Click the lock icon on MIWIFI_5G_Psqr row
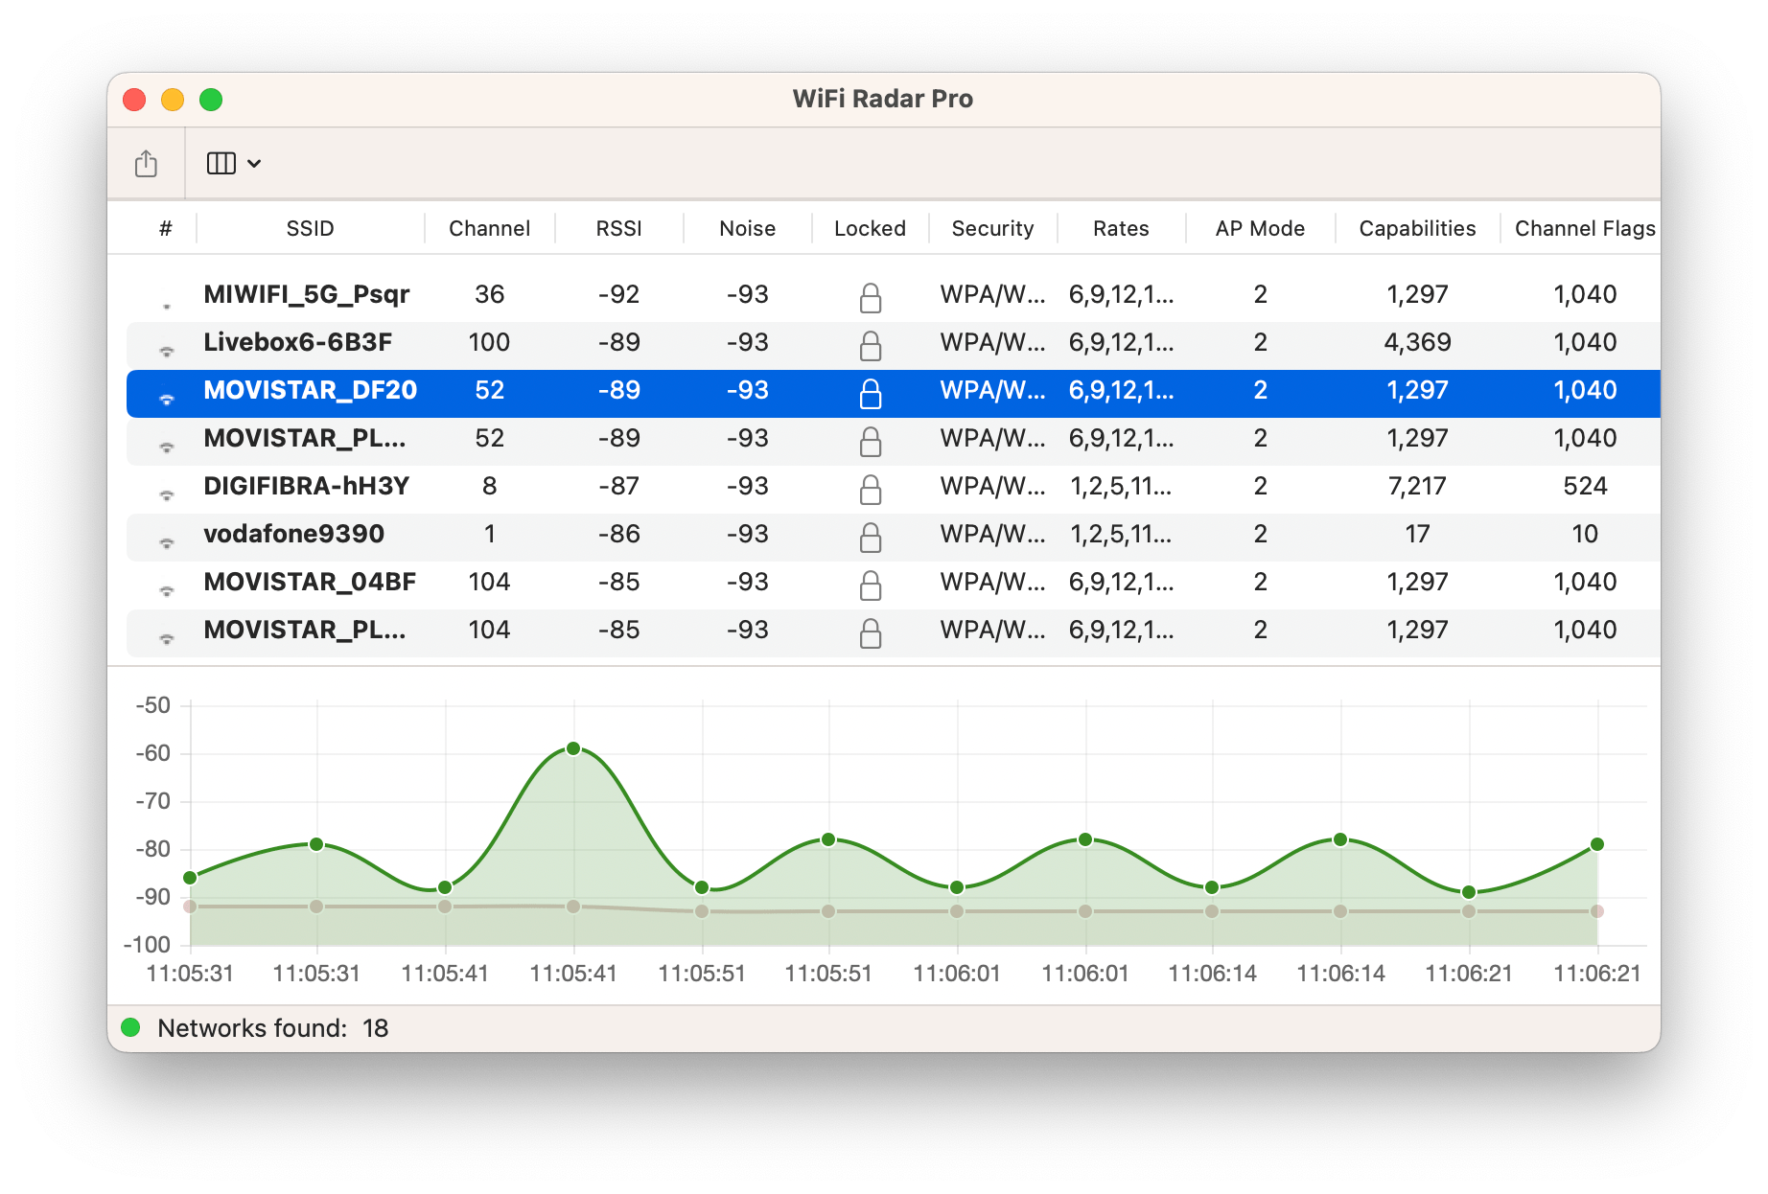Viewport: 1768px width, 1194px height. click(x=871, y=295)
